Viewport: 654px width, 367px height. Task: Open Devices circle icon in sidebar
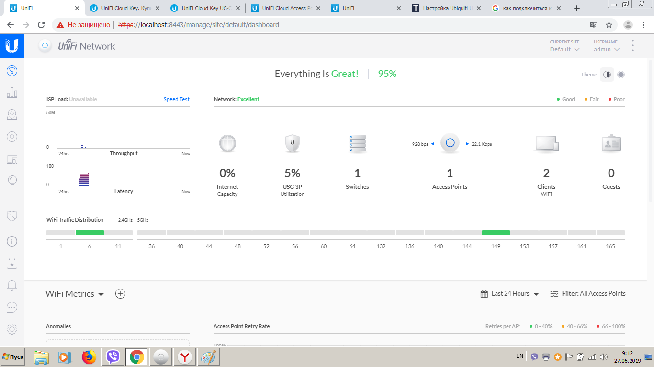[12, 137]
